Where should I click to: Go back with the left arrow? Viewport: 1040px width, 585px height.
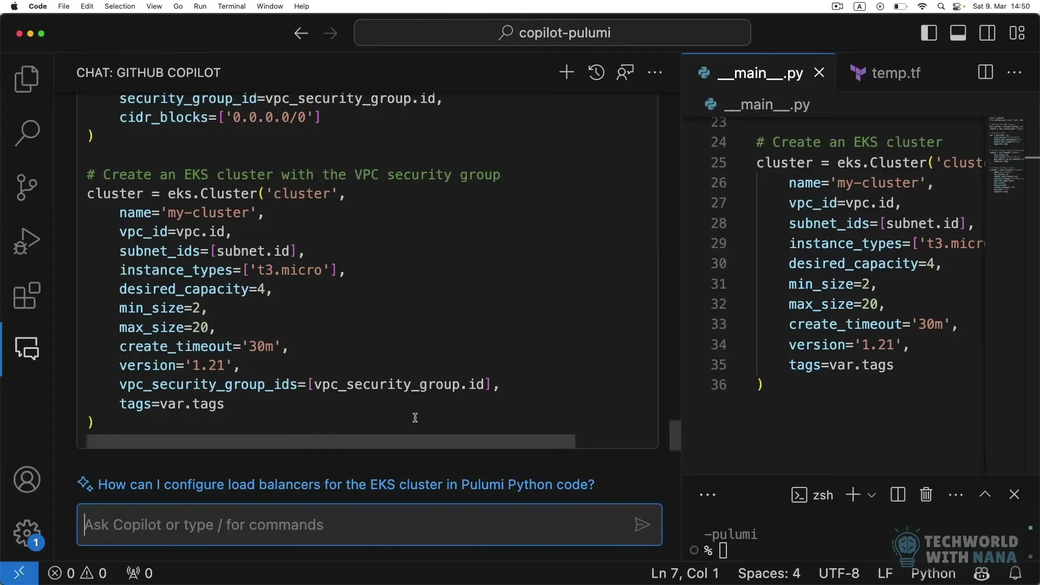[301, 33]
